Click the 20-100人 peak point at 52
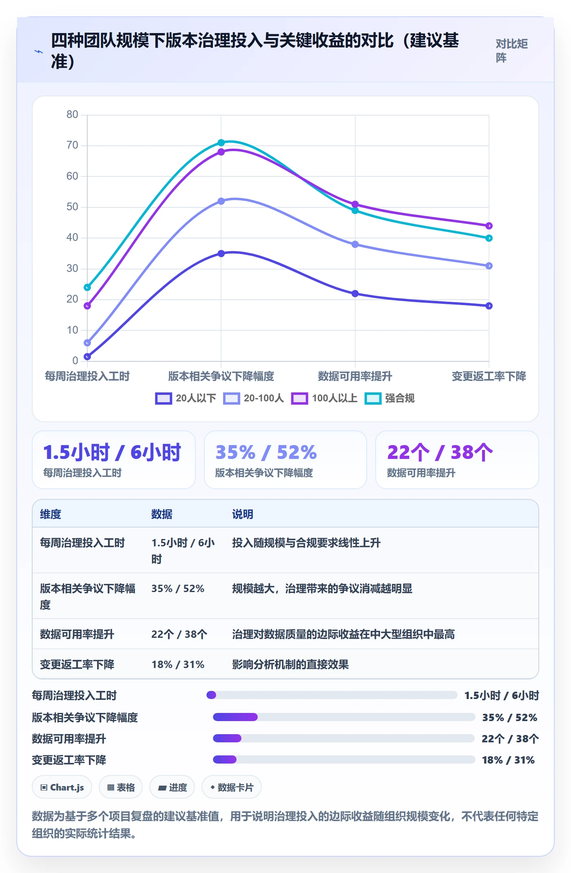 click(x=221, y=201)
